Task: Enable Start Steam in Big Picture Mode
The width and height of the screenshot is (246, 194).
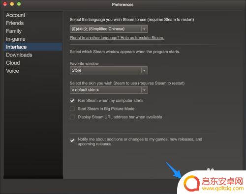Action: (72, 109)
